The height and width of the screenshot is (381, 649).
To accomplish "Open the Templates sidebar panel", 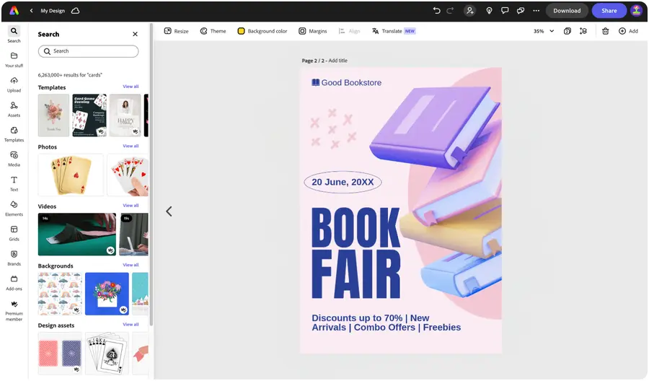I will (x=14, y=133).
